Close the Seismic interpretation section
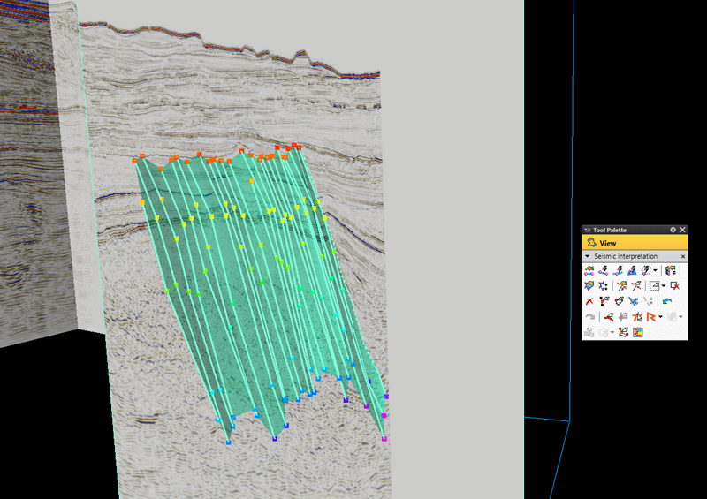Viewport: 707px width, 499px height. click(x=683, y=256)
